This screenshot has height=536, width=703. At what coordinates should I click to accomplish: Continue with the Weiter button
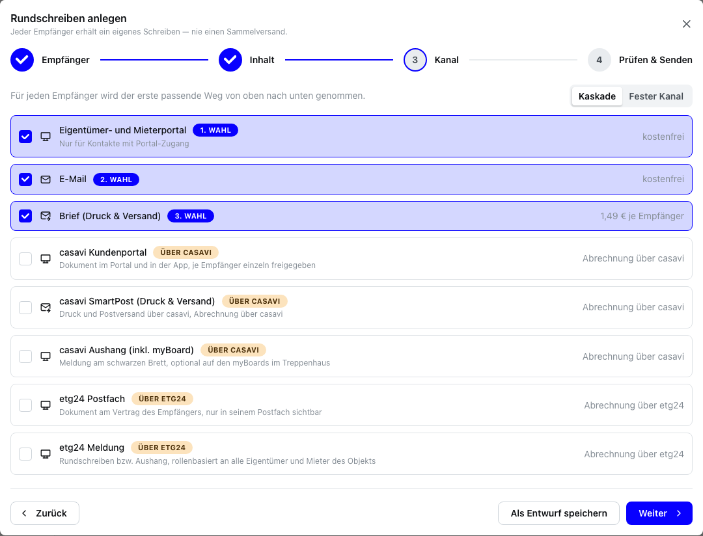(659, 513)
